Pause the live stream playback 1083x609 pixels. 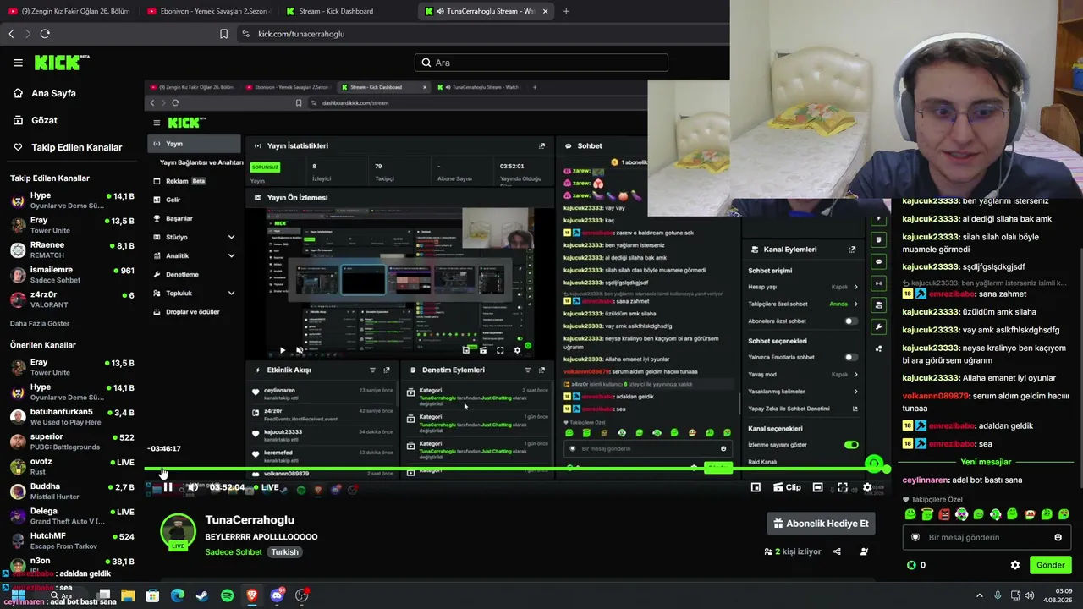pos(168,487)
